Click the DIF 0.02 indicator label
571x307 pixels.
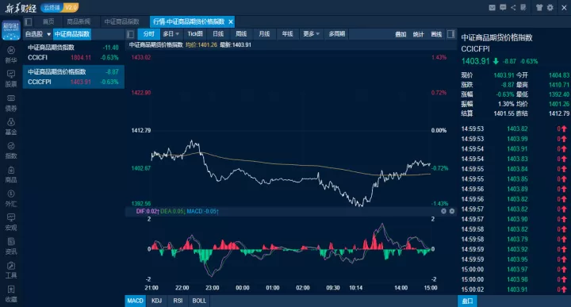[148, 211]
